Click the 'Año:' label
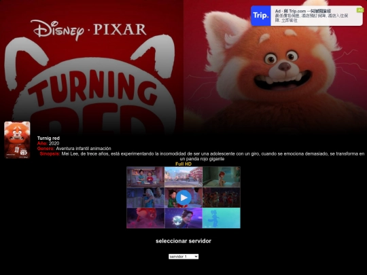 point(42,143)
